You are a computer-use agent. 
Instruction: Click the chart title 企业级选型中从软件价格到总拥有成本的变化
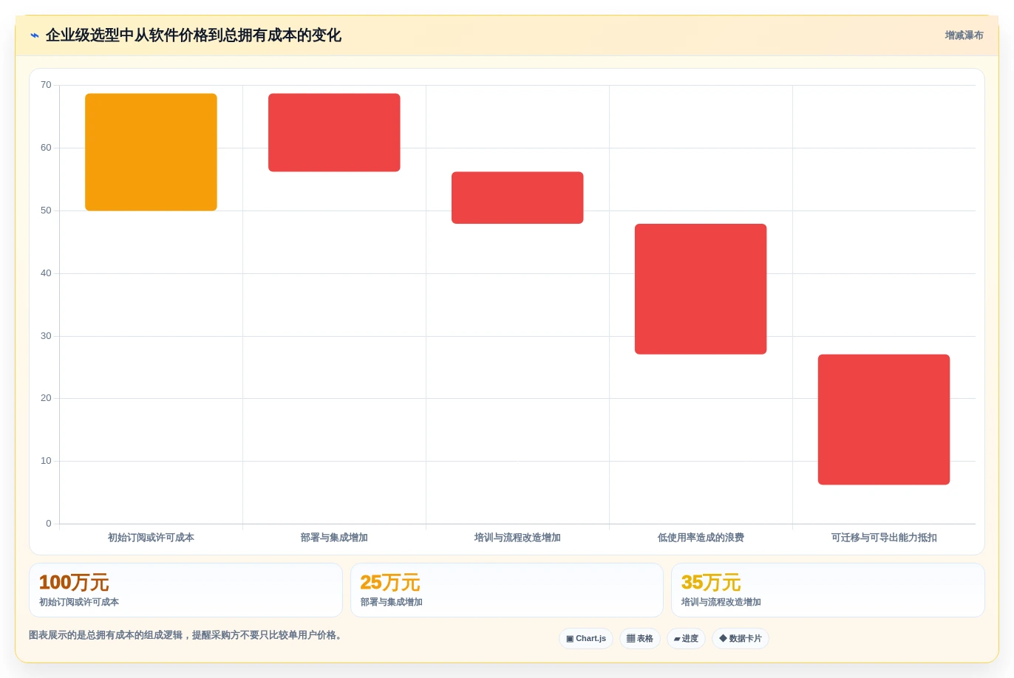click(194, 35)
